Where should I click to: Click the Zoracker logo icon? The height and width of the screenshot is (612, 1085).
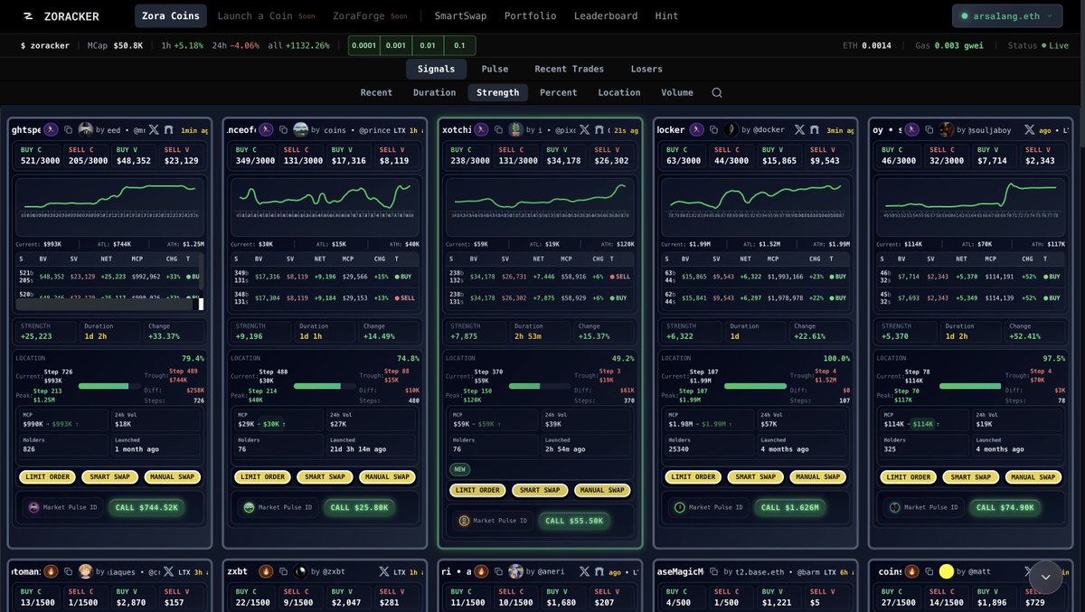tap(28, 16)
